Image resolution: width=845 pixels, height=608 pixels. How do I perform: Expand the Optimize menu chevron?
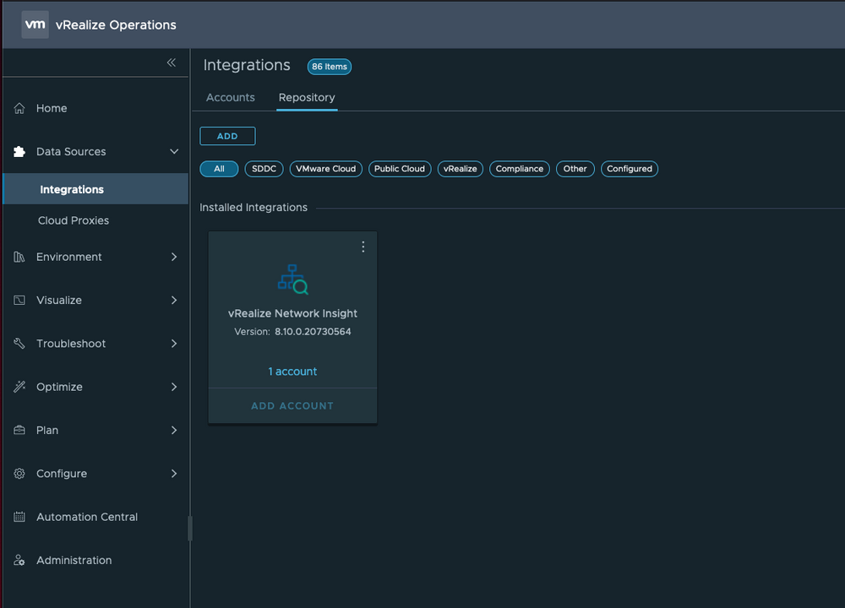click(174, 387)
